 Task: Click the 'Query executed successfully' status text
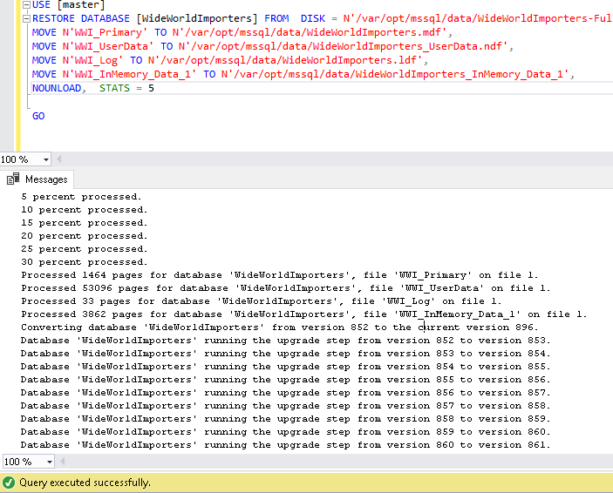[x=85, y=483]
